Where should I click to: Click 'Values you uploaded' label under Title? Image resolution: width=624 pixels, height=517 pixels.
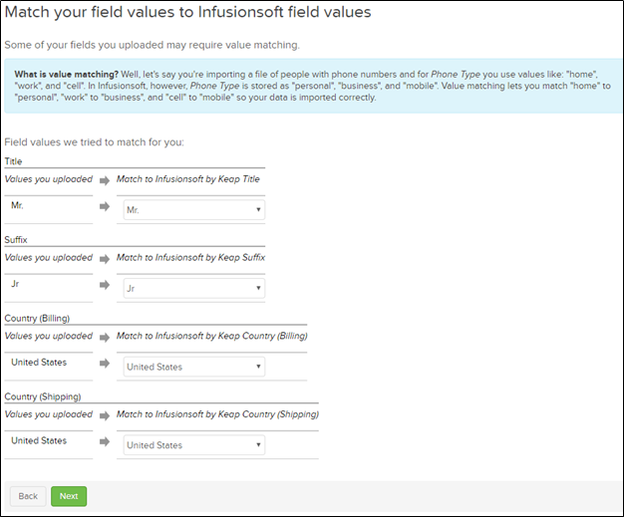point(49,179)
